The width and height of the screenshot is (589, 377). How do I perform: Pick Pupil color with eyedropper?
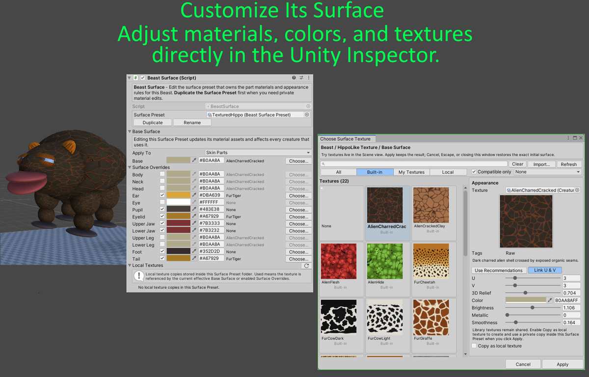pyautogui.click(x=194, y=210)
